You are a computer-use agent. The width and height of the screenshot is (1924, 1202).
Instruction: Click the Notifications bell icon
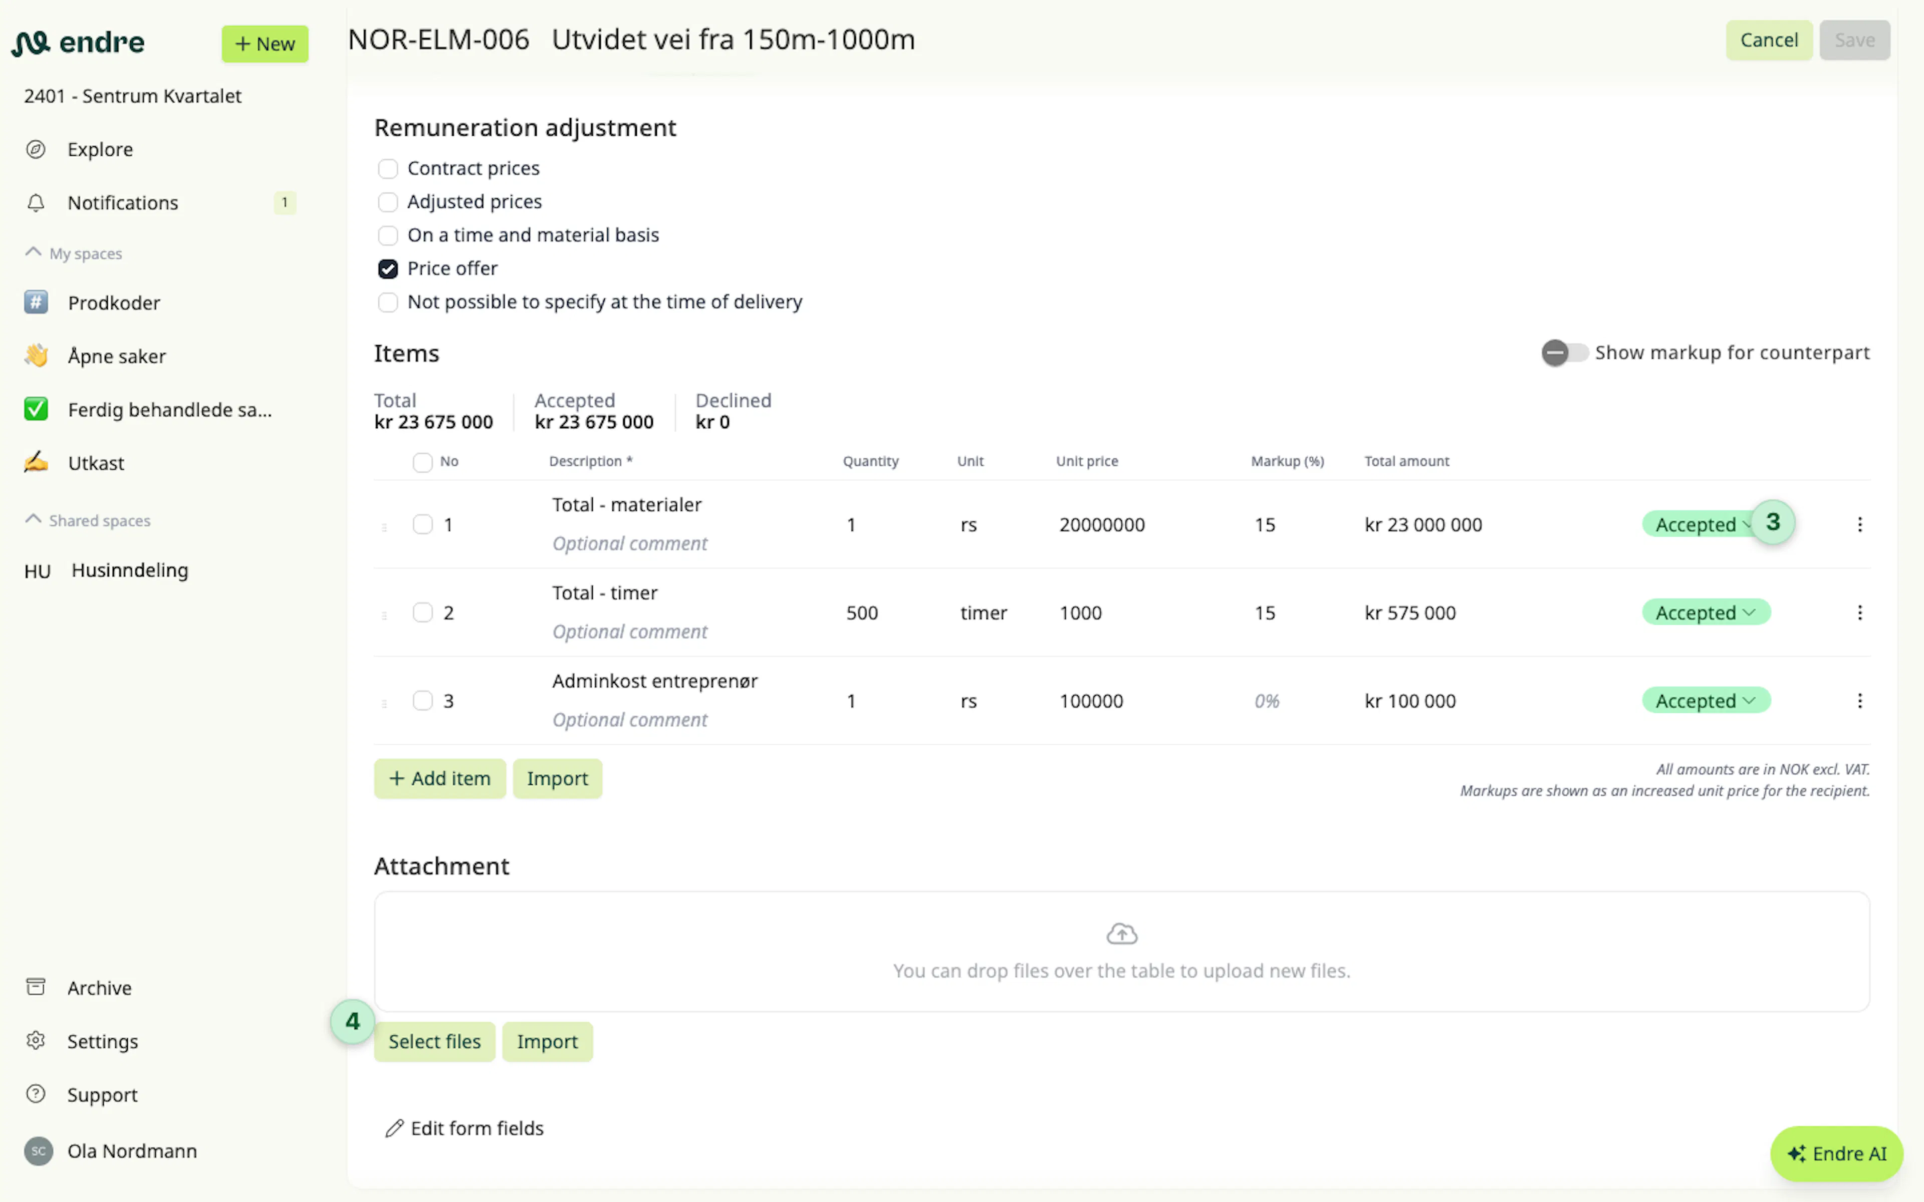click(36, 203)
